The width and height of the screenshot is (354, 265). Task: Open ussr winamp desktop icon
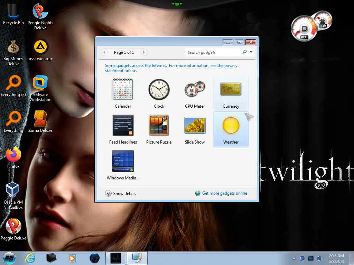(x=40, y=50)
